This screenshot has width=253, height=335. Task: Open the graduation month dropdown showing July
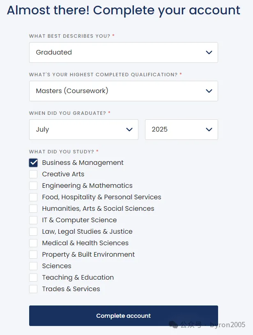[x=84, y=130]
